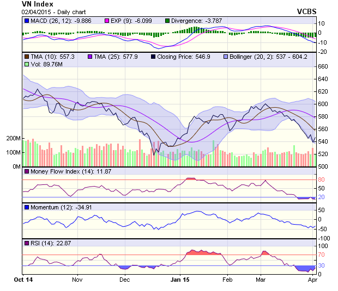The image size is (338, 291).
Task: Select the brown TMA (10) legend marker
Action: pyautogui.click(x=26, y=57)
